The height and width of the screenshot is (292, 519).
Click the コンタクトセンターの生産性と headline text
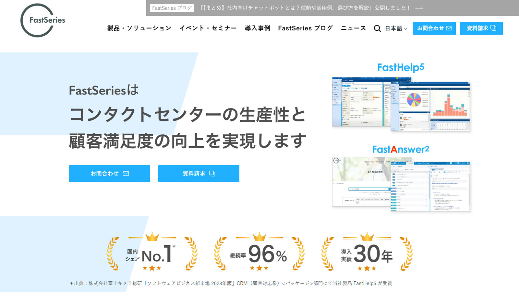(x=187, y=115)
